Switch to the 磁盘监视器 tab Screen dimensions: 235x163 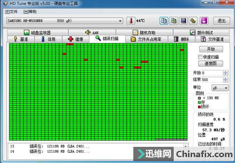[x=37, y=32]
